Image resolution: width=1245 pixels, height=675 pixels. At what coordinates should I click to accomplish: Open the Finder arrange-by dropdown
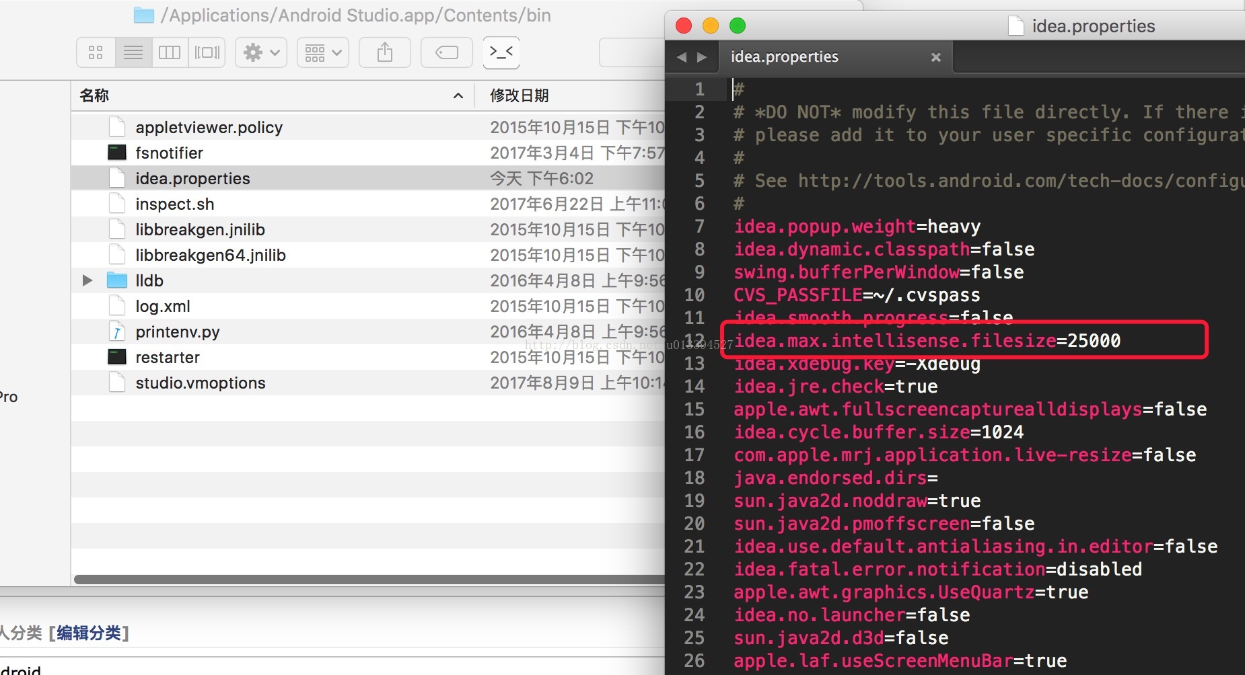tap(323, 52)
